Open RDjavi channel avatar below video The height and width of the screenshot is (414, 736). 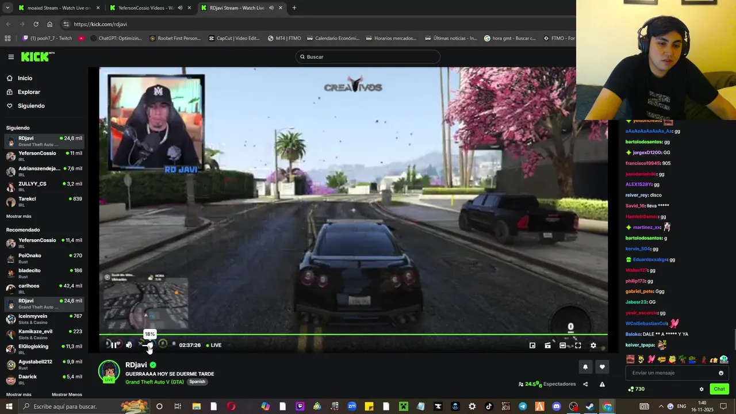(x=109, y=371)
